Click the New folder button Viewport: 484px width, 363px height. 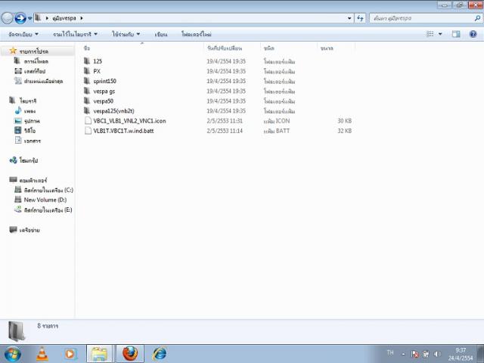click(196, 34)
